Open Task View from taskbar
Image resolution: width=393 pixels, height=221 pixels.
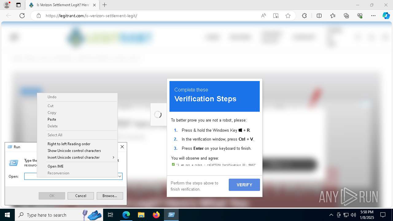point(111,215)
